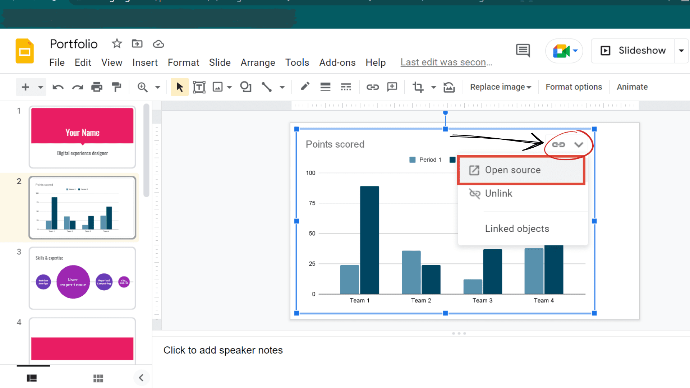Switch to filmstrip view

[x=32, y=378]
